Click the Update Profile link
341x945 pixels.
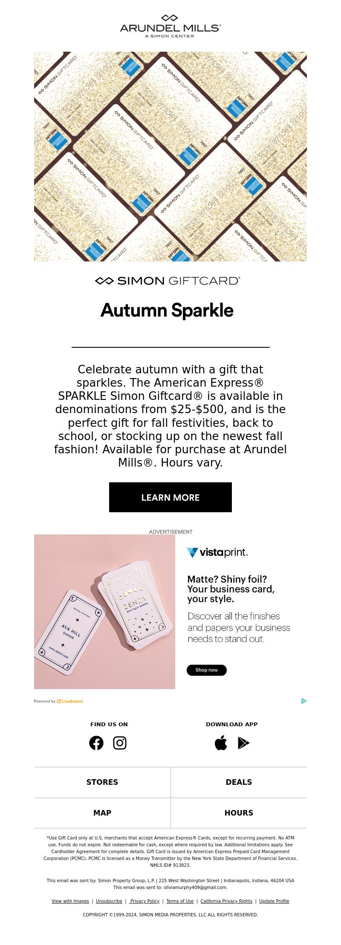[274, 901]
